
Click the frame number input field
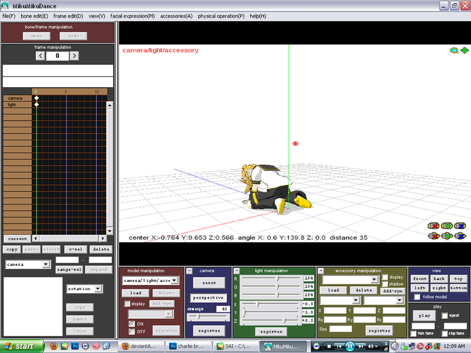click(57, 56)
